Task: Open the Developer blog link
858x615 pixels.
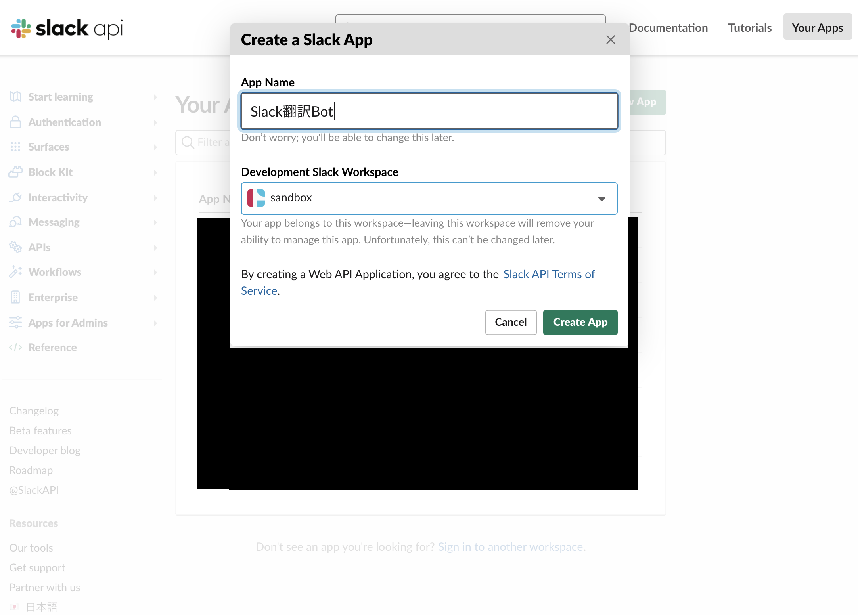Action: [x=45, y=450]
